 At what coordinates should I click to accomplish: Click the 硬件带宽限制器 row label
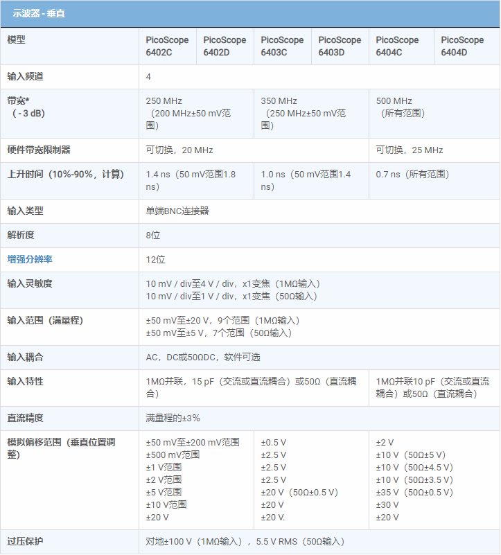click(39, 150)
